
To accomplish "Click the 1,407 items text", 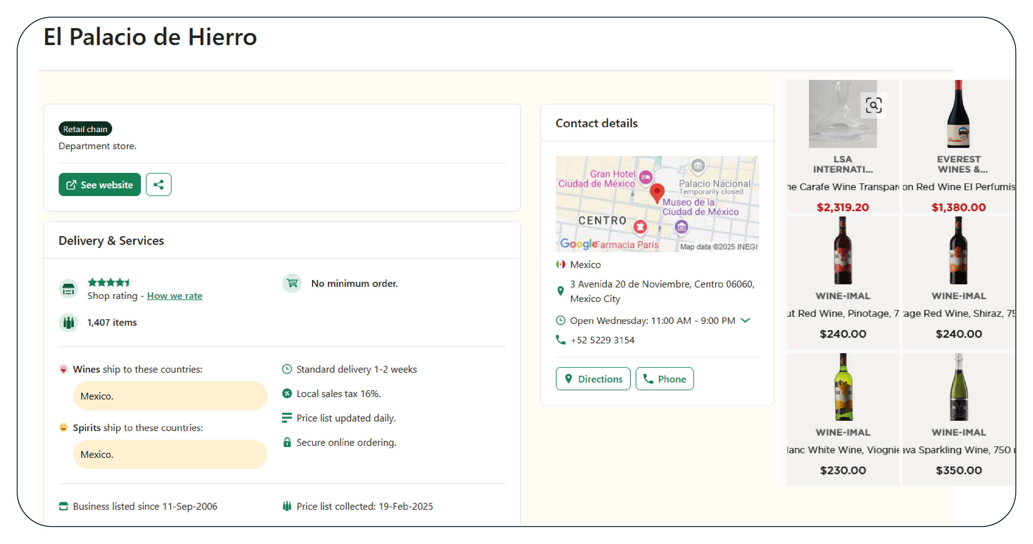I will (112, 322).
